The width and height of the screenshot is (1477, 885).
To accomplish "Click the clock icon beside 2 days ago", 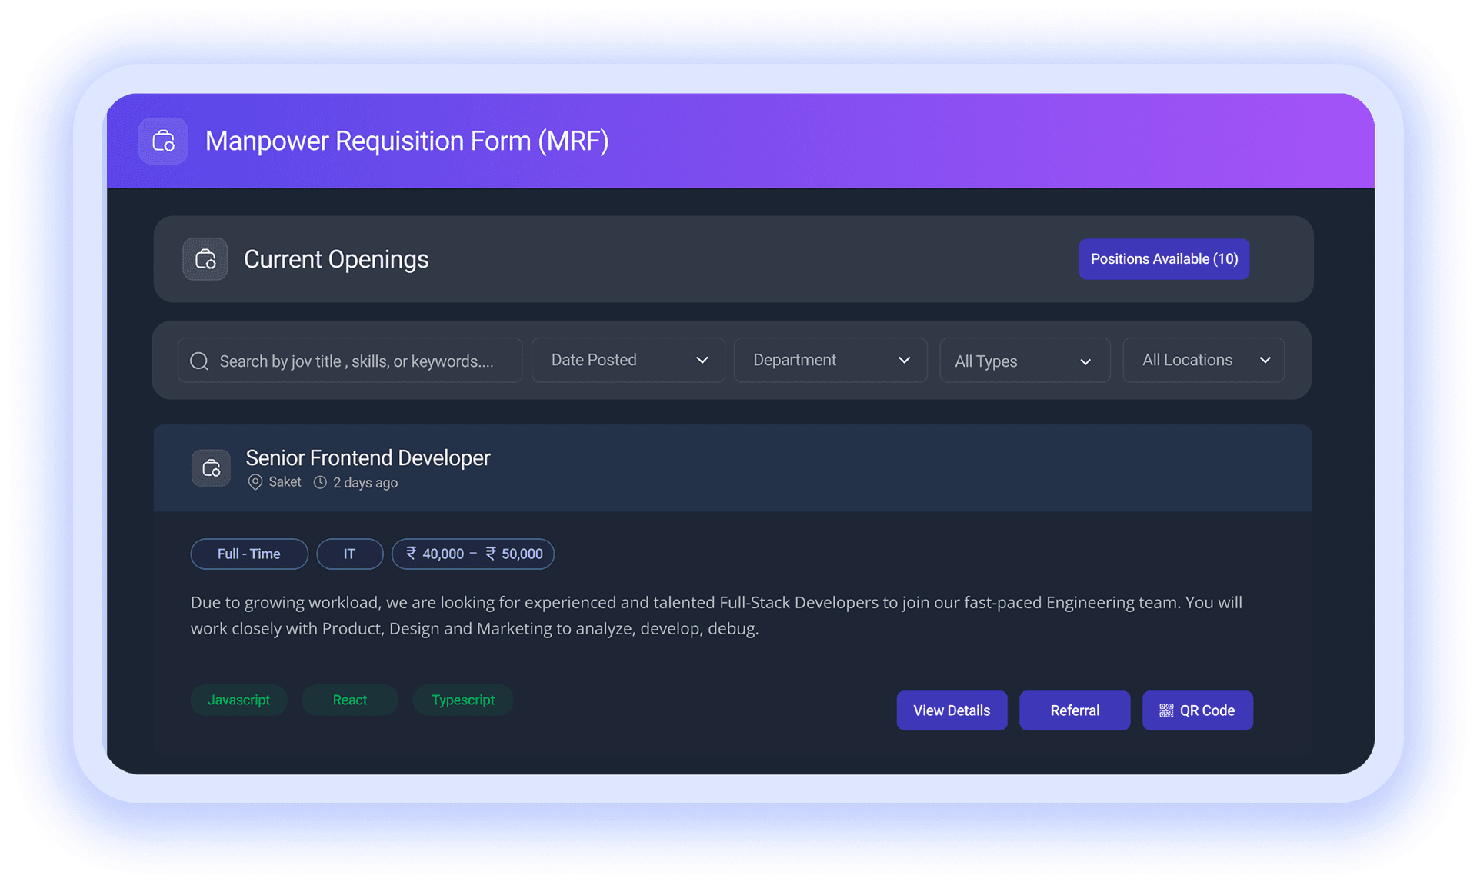I will pos(320,482).
